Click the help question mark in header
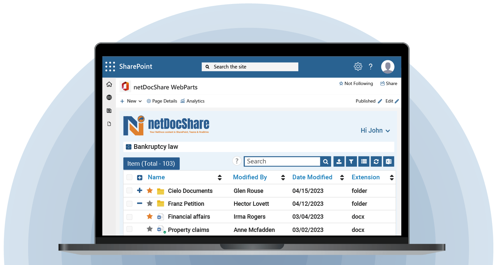This screenshot has width=497, height=265. coord(371,66)
